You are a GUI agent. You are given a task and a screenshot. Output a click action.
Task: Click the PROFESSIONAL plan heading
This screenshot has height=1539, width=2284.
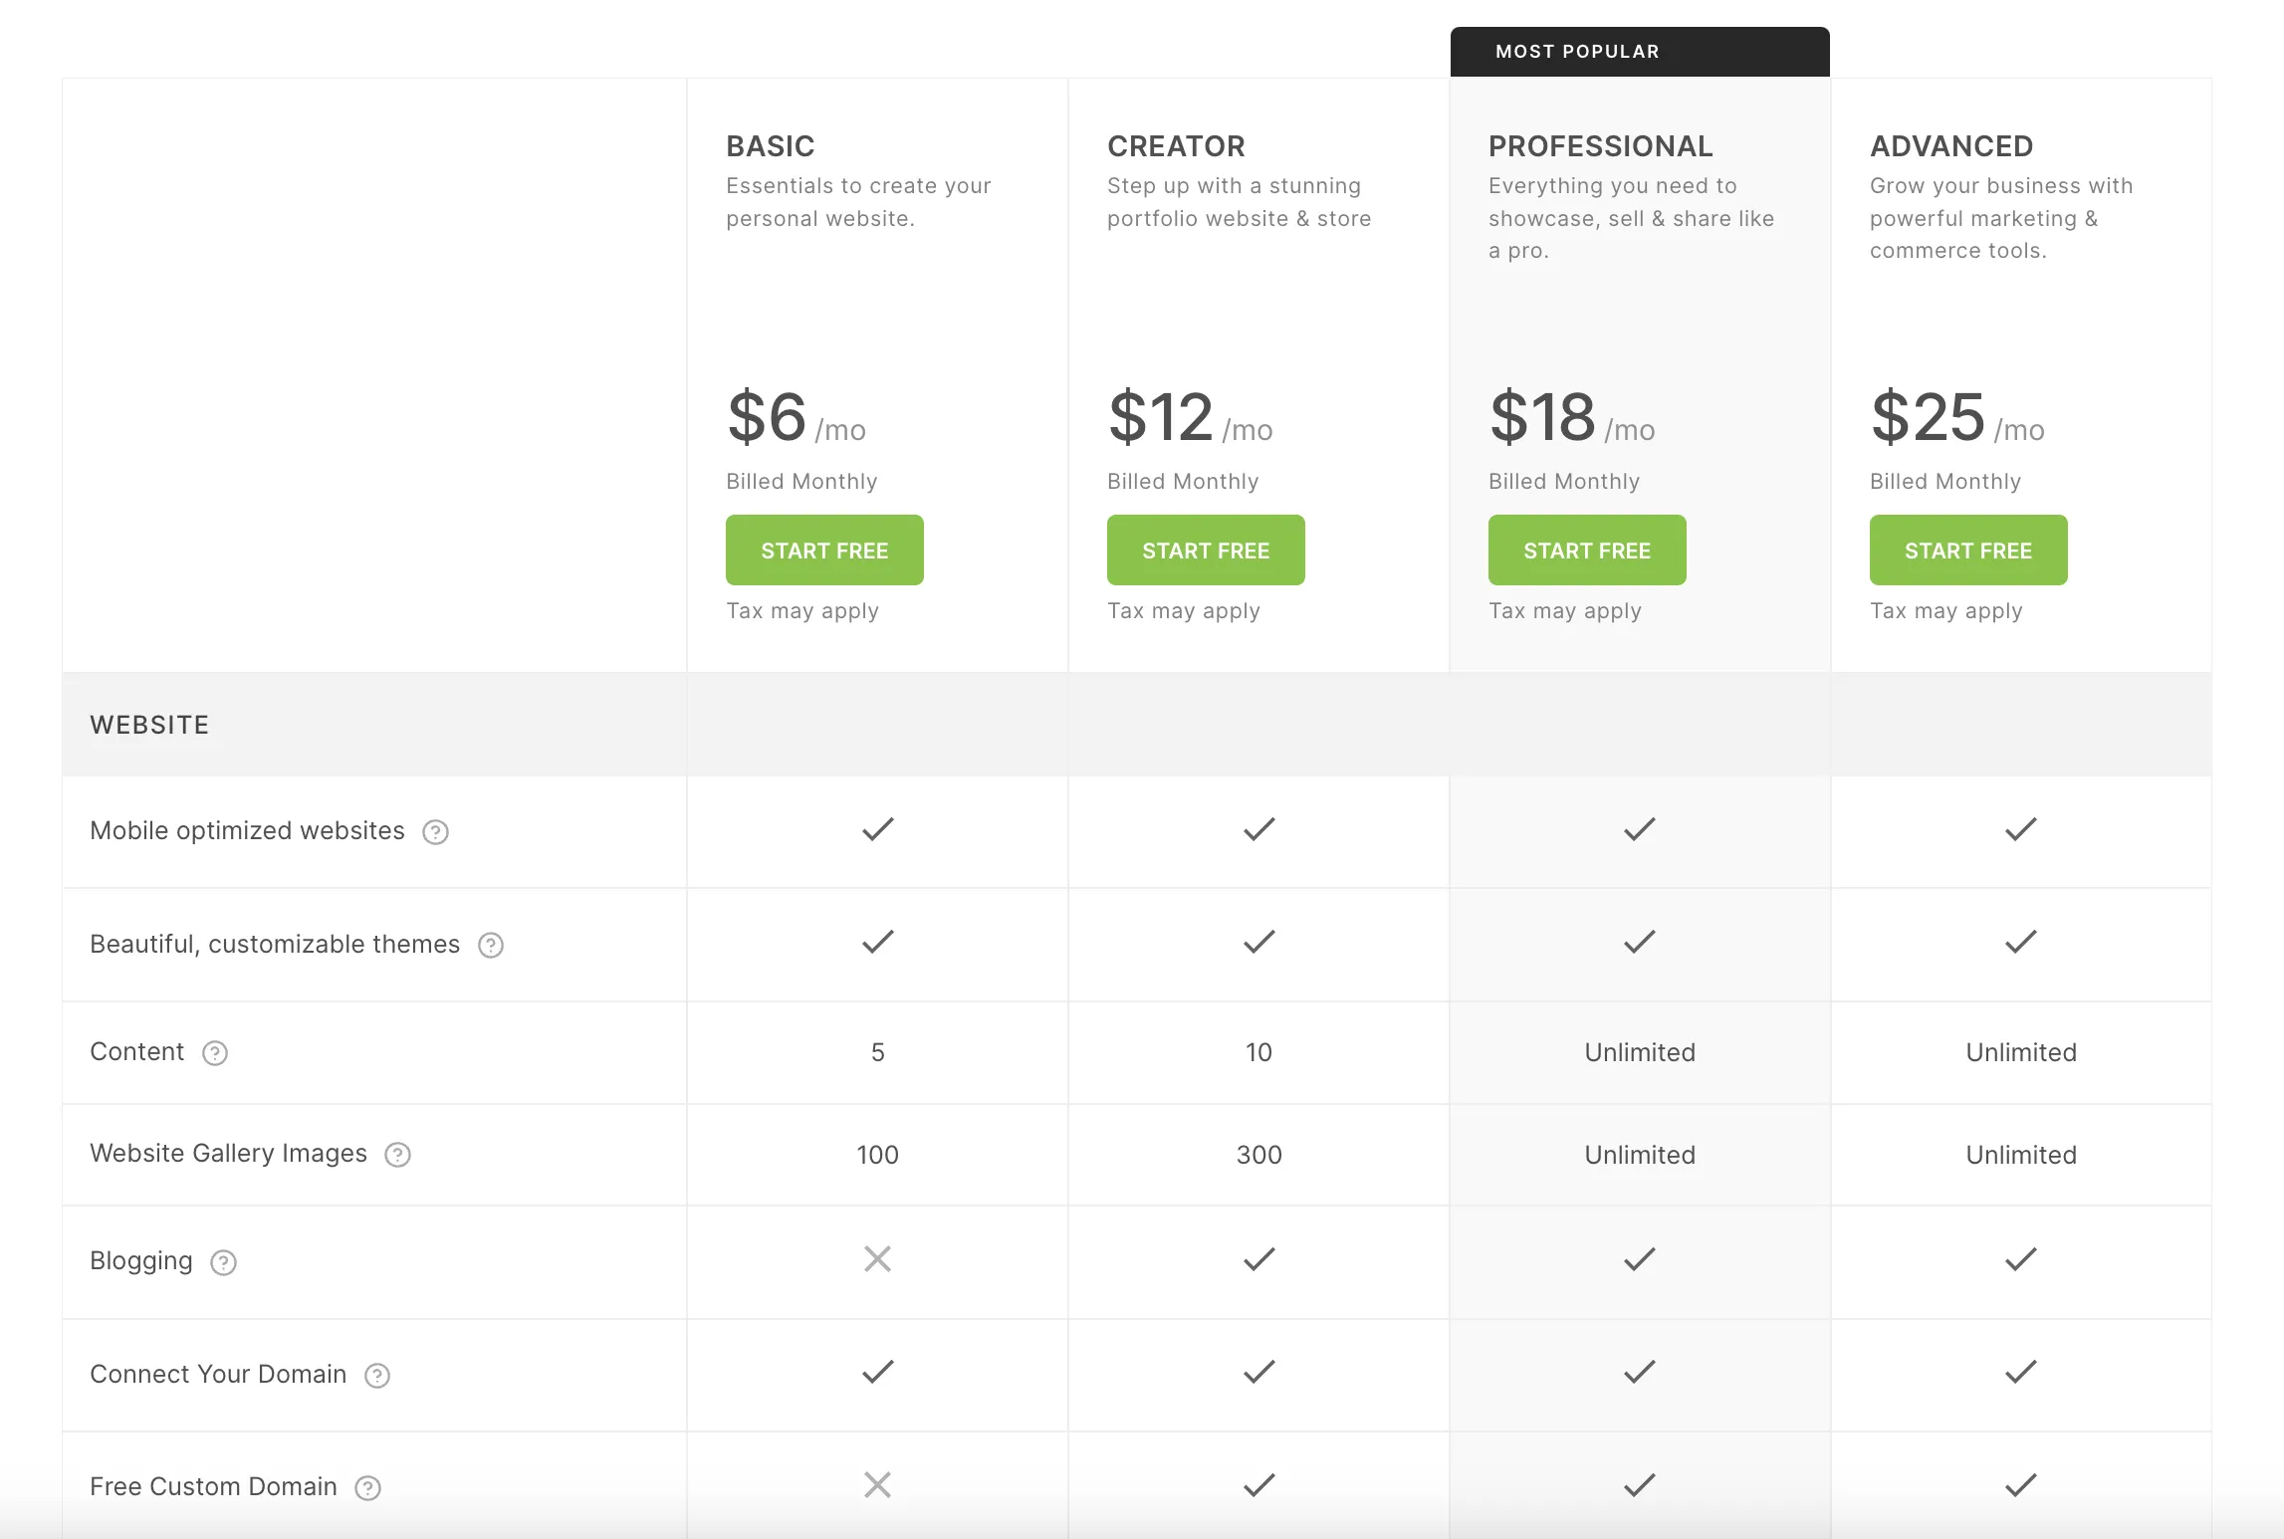click(1600, 146)
